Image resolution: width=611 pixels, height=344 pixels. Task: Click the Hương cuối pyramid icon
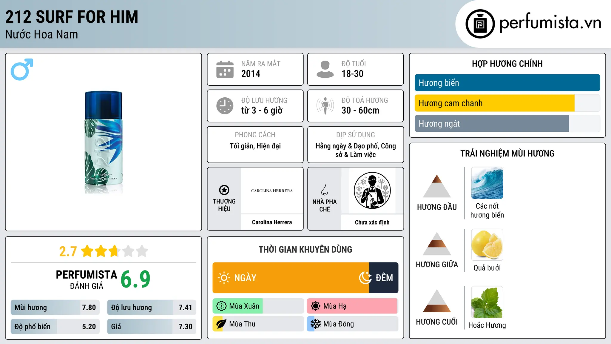click(437, 301)
